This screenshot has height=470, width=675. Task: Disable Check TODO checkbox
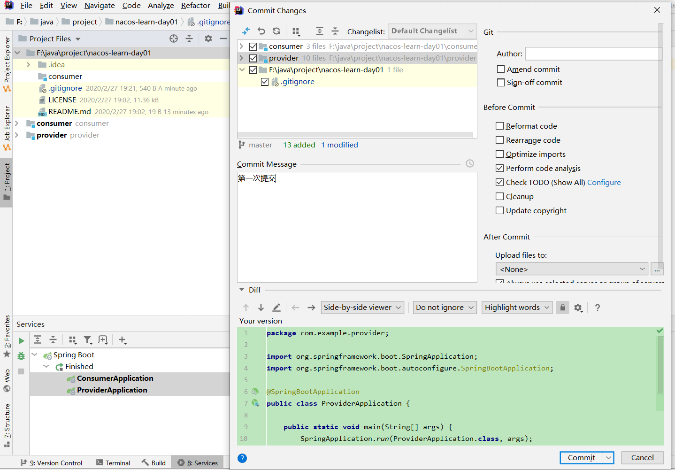(500, 182)
